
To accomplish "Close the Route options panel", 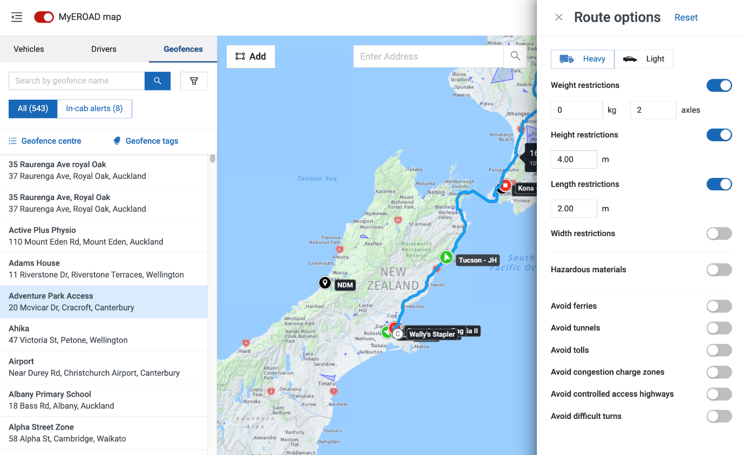I will (559, 17).
